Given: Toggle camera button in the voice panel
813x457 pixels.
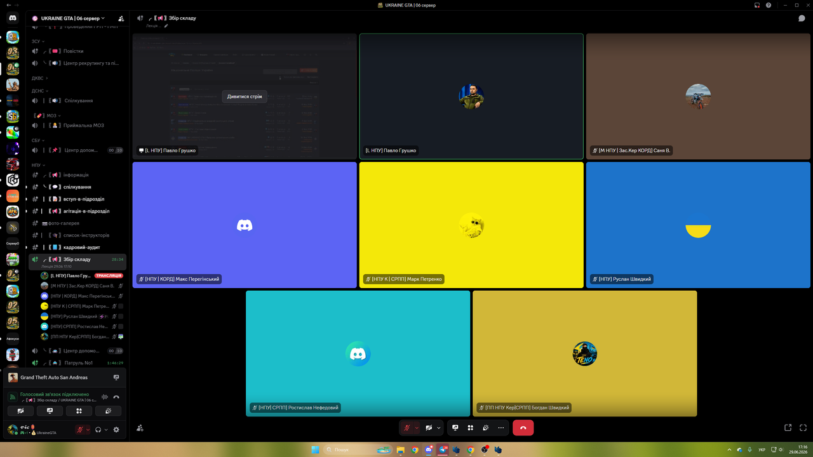Looking at the screenshot, I should (20, 411).
